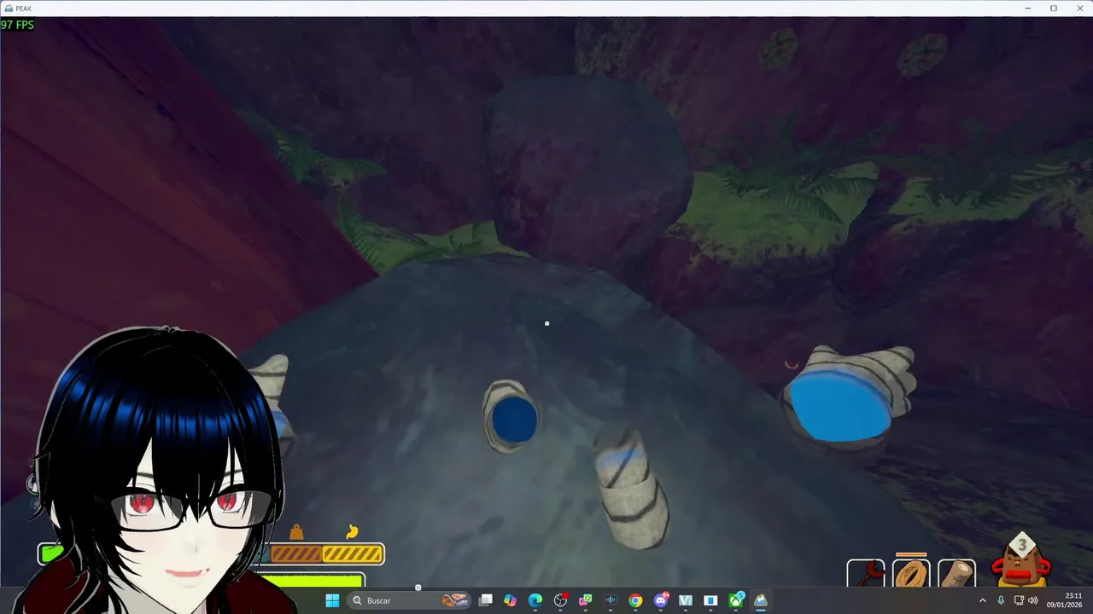Close the PEAK window
1093x614 pixels.
[1078, 8]
